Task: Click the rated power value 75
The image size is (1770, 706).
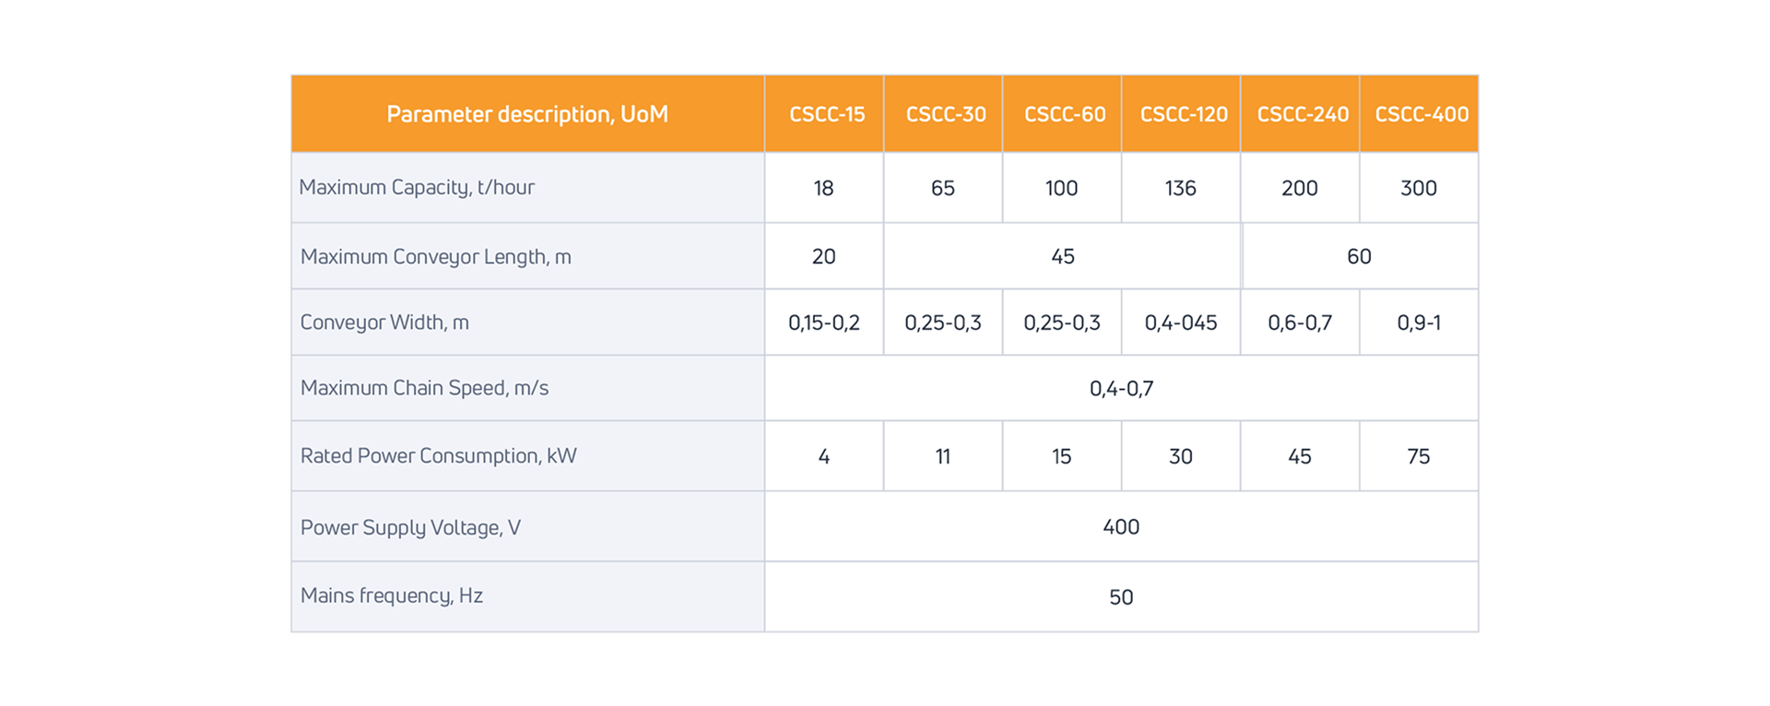Action: pos(1418,456)
